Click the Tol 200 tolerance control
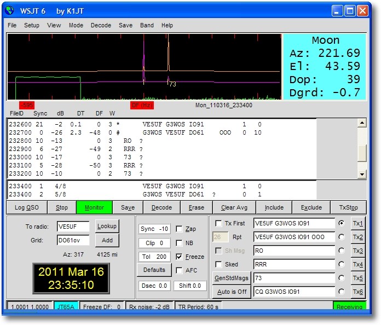This screenshot has width=381, height=325. pyautogui.click(x=154, y=257)
